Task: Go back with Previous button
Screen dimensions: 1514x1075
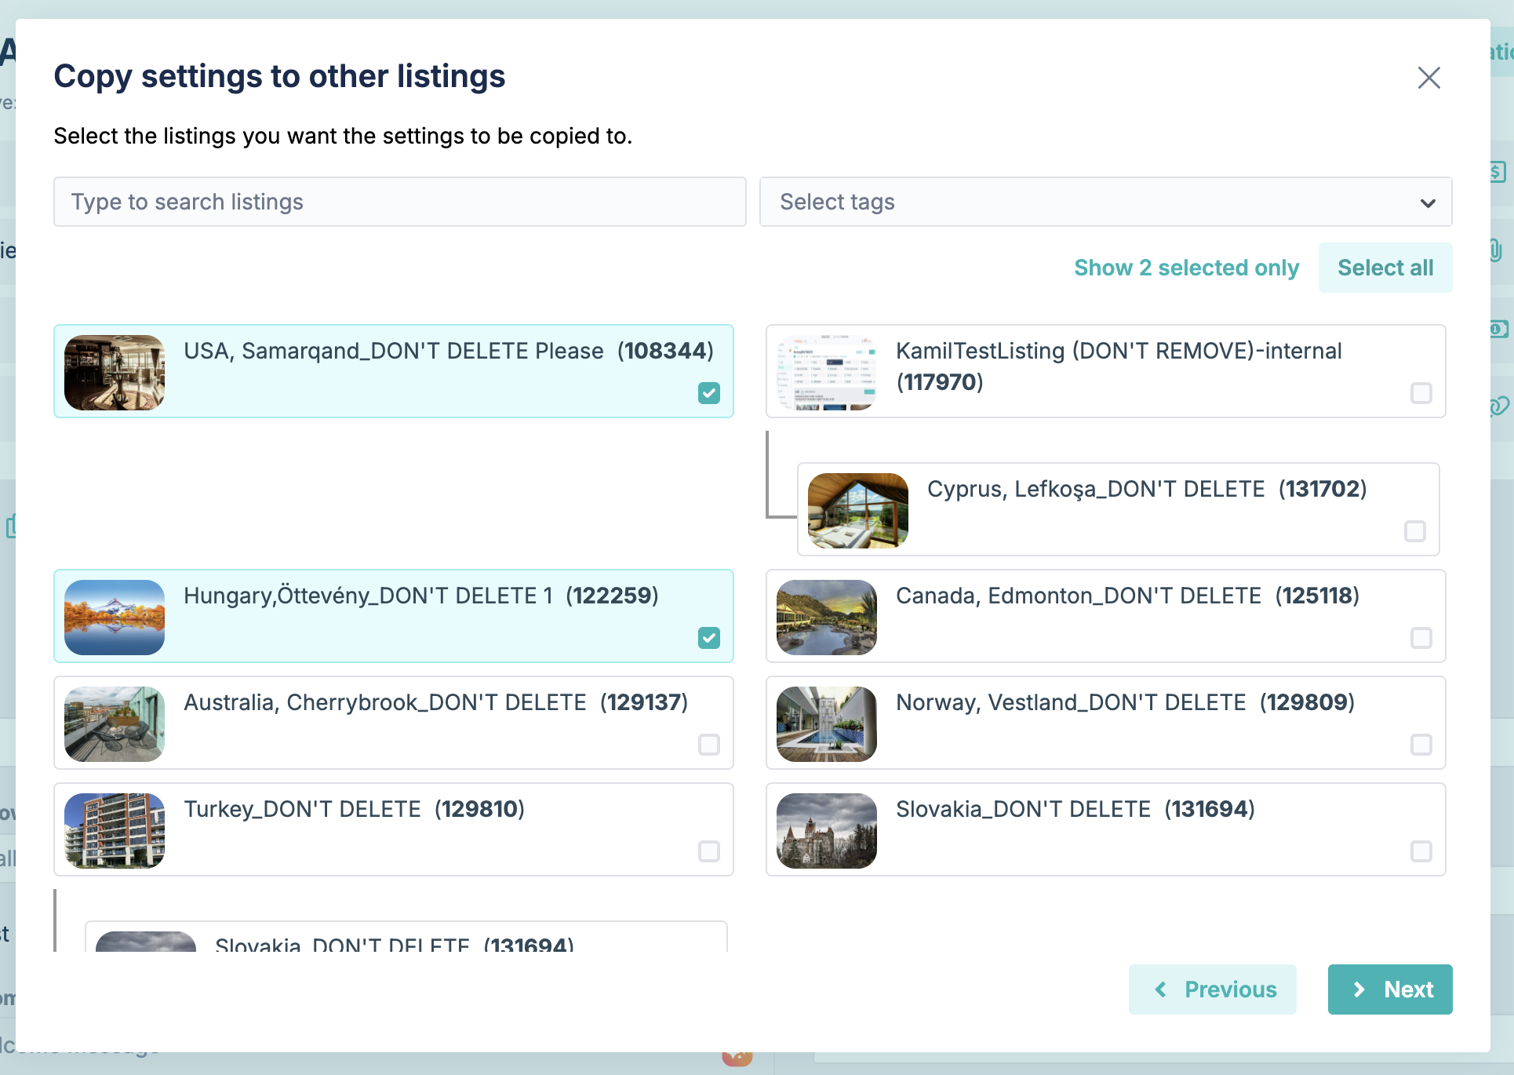Action: tap(1213, 989)
